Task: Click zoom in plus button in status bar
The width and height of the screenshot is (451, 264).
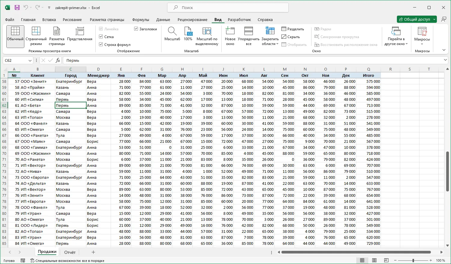Action: (x=431, y=260)
